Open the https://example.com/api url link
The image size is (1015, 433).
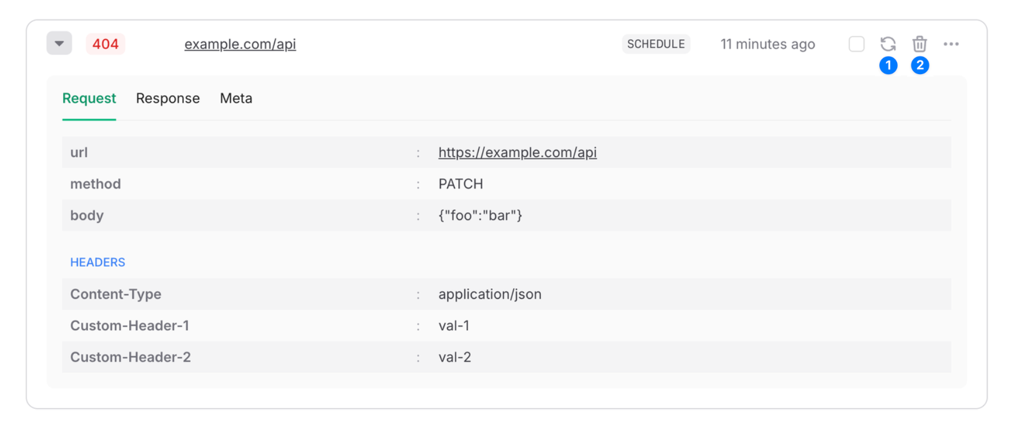coord(517,152)
